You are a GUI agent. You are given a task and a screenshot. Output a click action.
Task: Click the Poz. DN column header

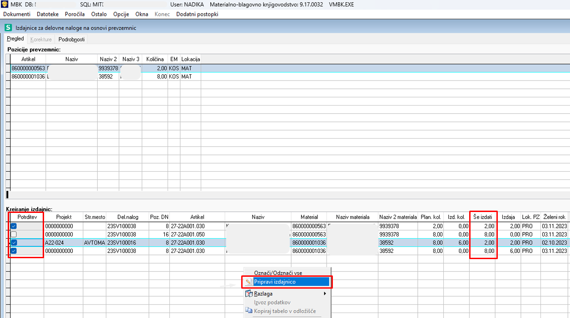coord(159,217)
